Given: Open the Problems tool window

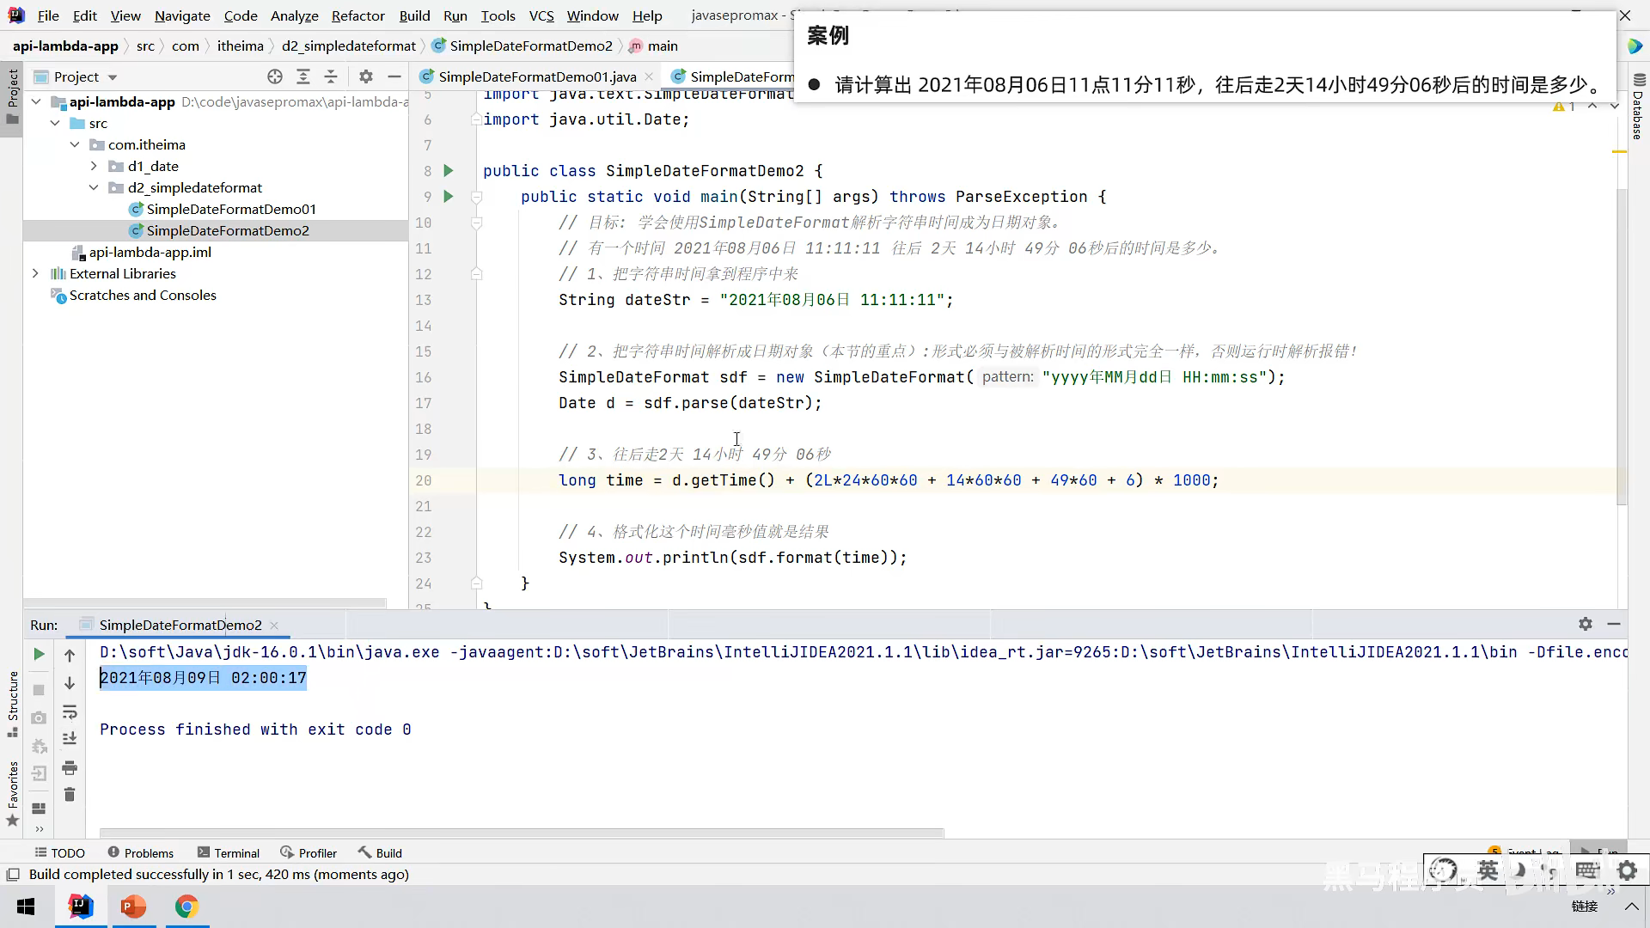Looking at the screenshot, I should [140, 853].
